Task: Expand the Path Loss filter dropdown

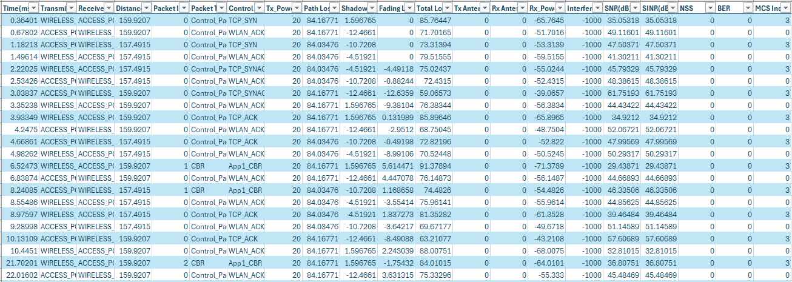Action: pyautogui.click(x=334, y=8)
